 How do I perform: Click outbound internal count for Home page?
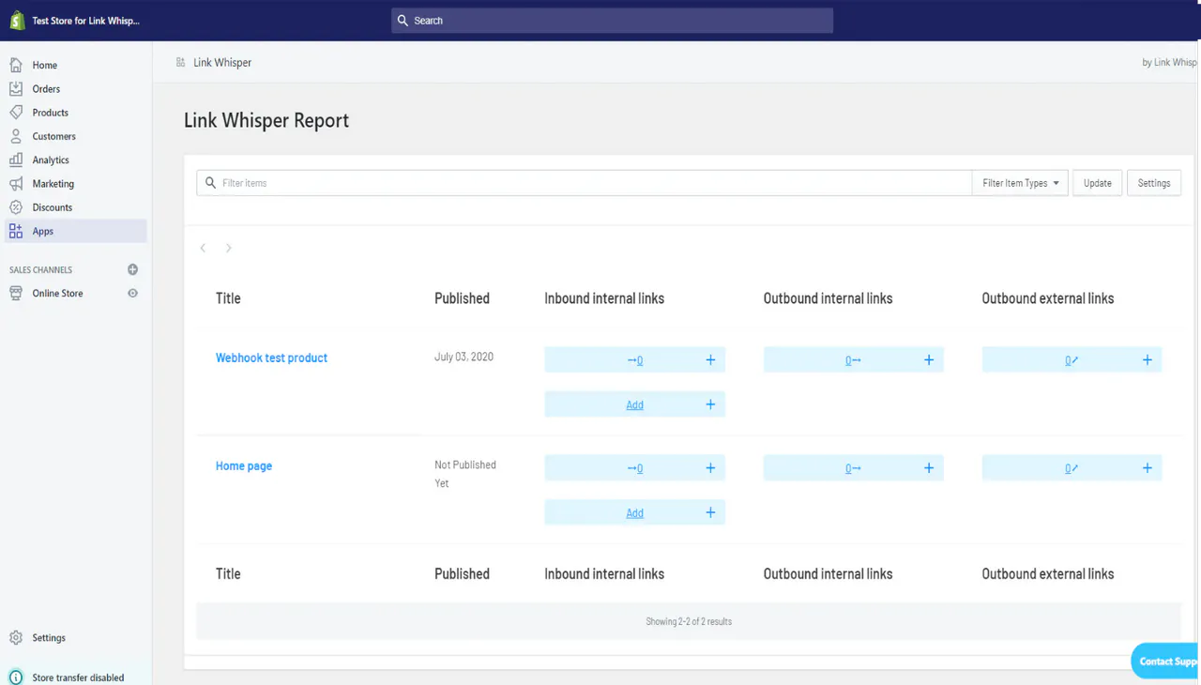click(x=853, y=468)
